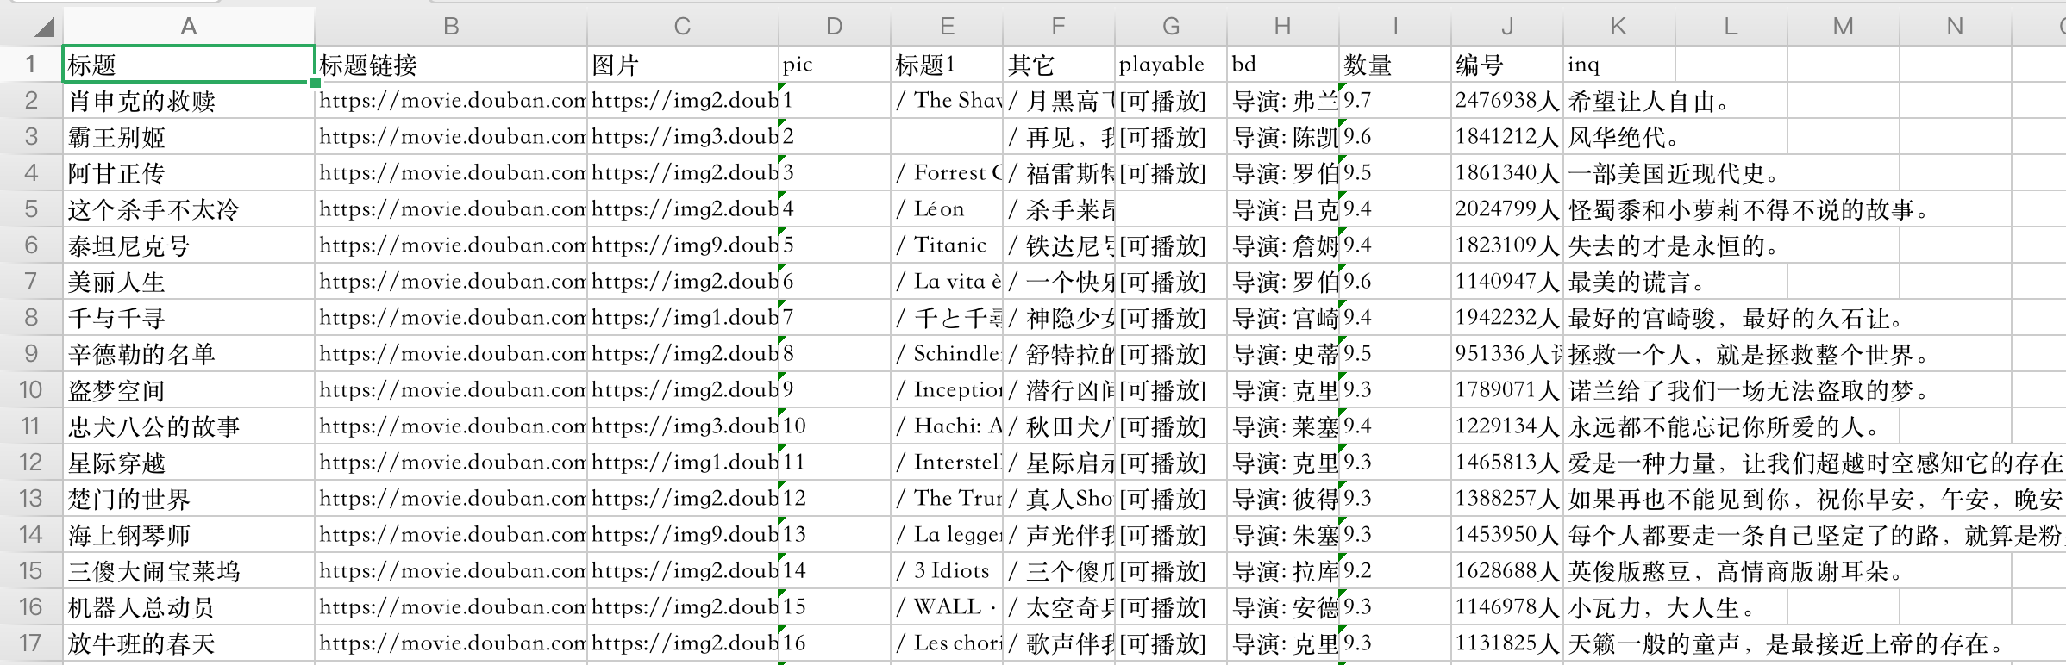Click cell 阿甘正传
Image resolution: width=2066 pixels, height=665 pixels.
(189, 173)
